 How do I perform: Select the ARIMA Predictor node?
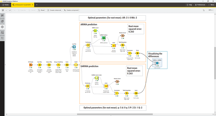coord(104,38)
